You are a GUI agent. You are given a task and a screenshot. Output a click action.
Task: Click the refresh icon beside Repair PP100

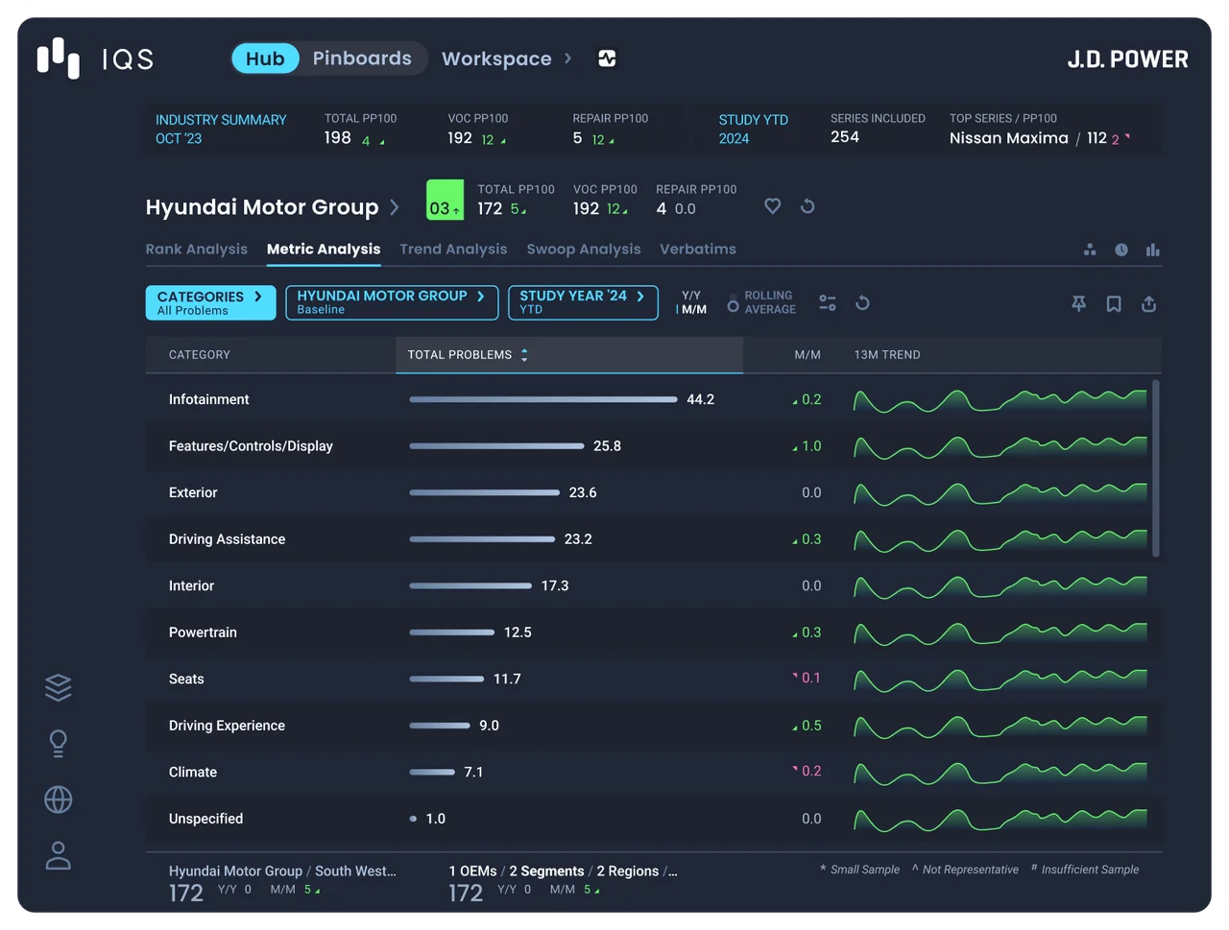coord(807,206)
